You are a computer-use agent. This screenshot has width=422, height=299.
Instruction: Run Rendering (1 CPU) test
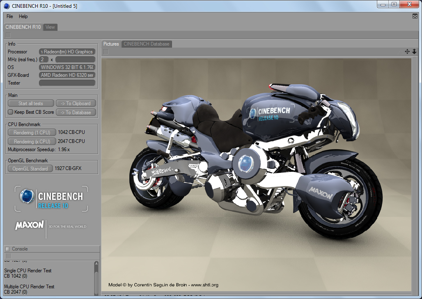(32, 133)
